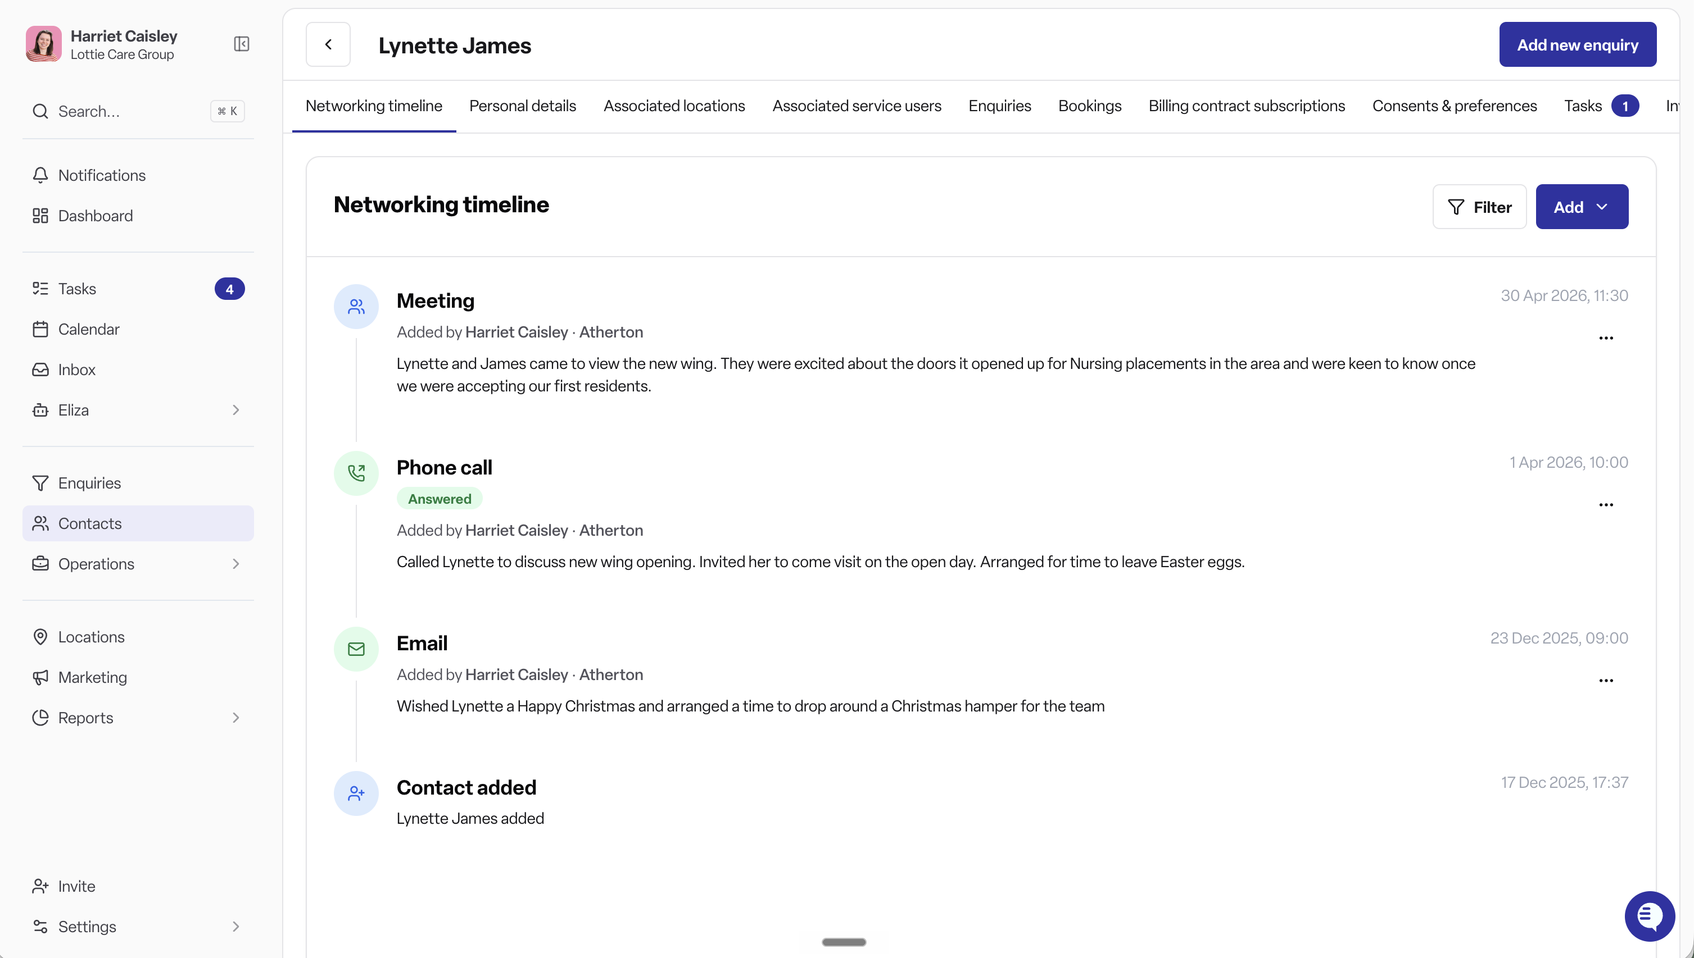Click the Email timeline envelope icon
The image size is (1694, 958).
coord(356,649)
